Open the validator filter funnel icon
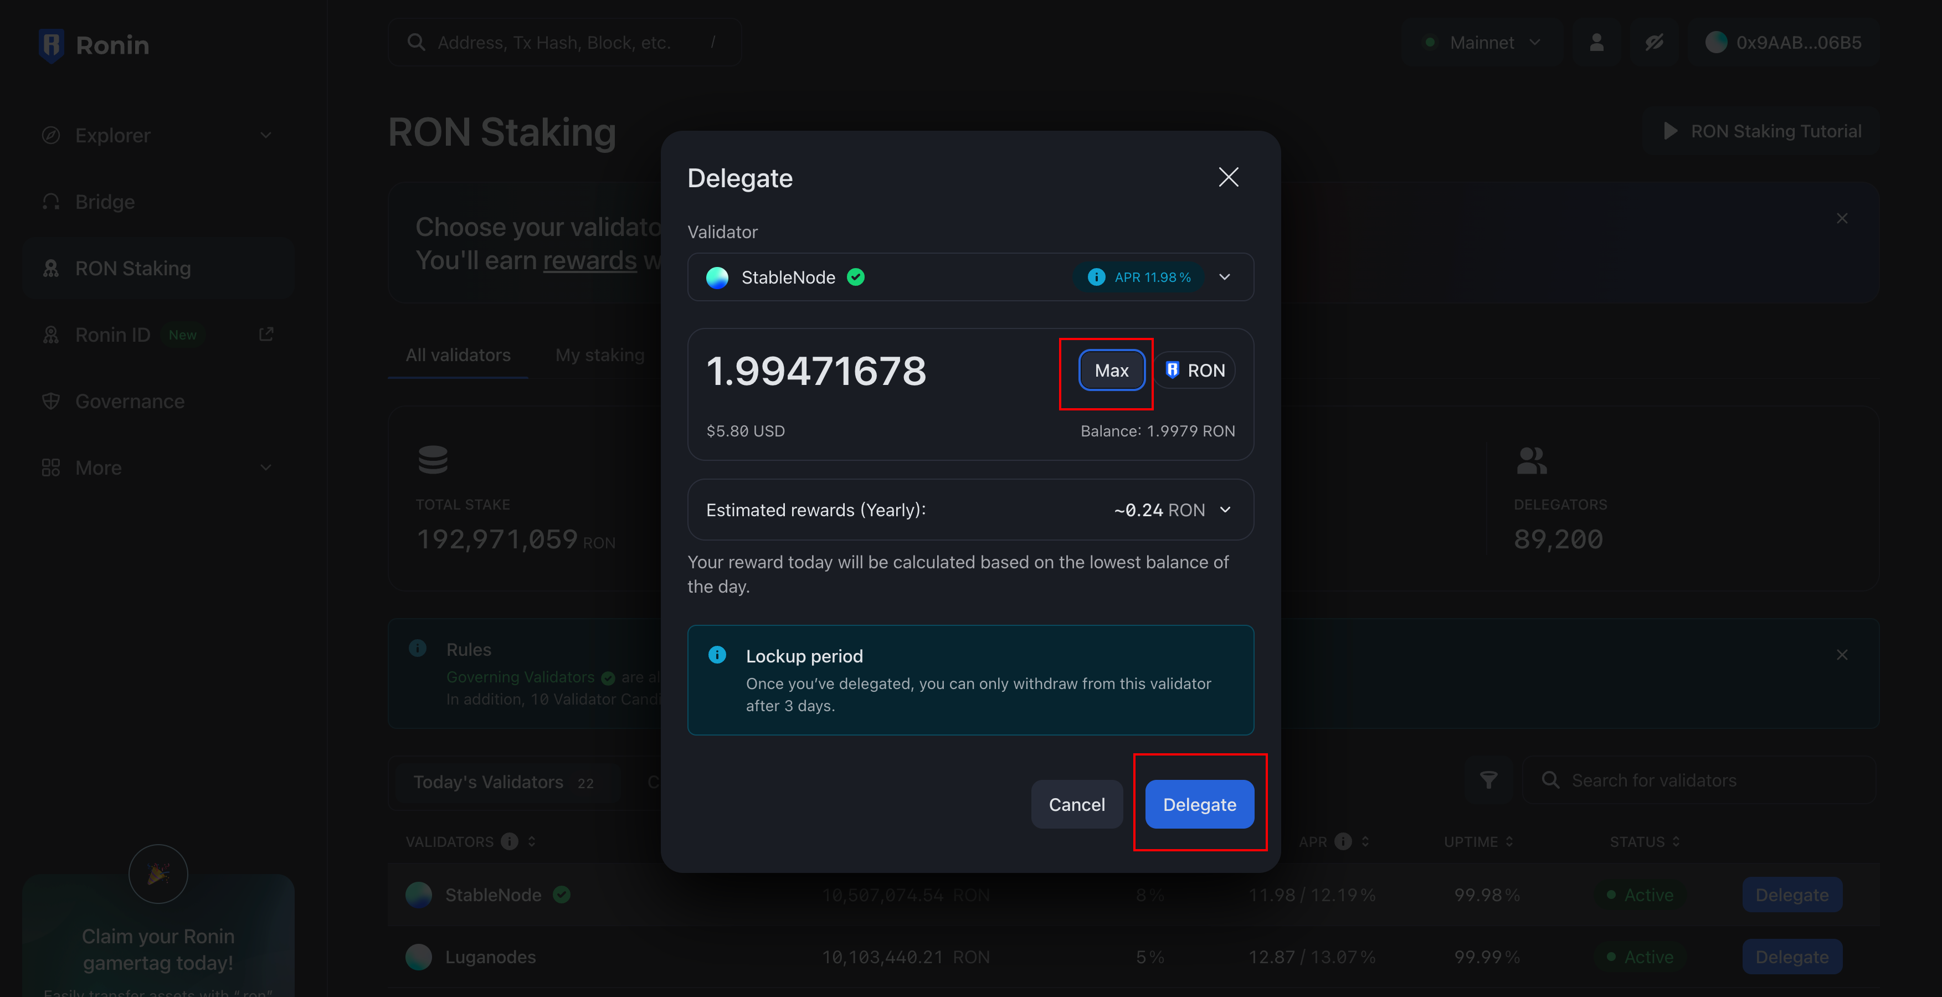Screen dimensions: 1942x997 [1488, 780]
